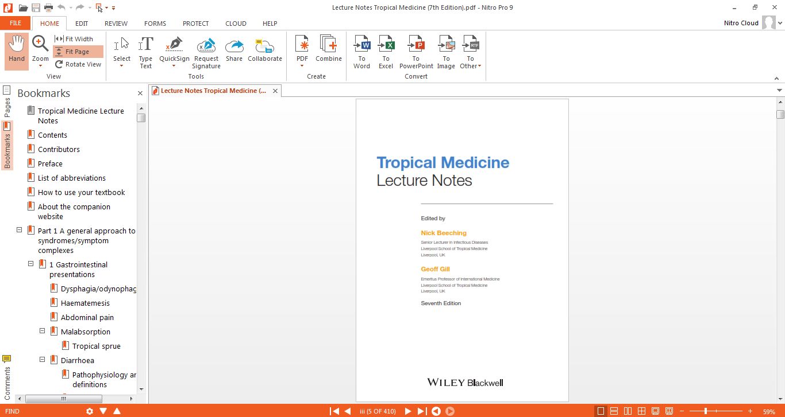Convert to Word
785x417 pixels.
[362, 52]
